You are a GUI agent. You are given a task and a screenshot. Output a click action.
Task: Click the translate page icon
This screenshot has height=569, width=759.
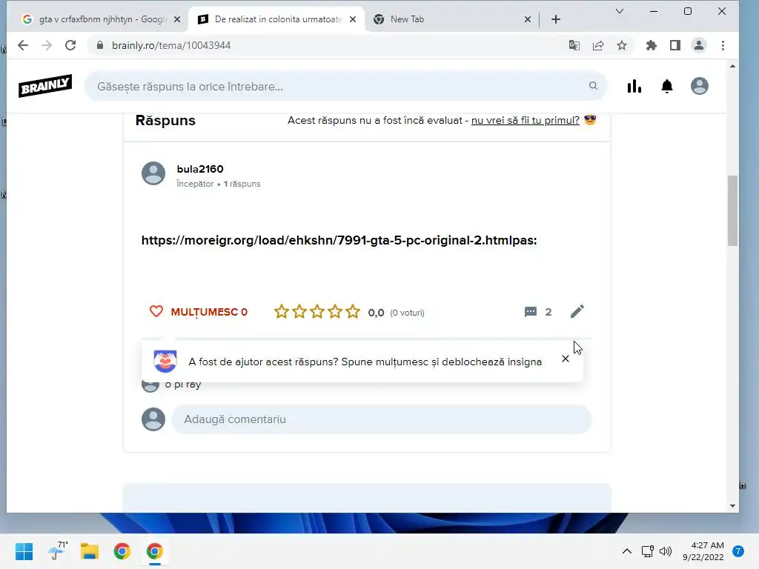click(574, 45)
